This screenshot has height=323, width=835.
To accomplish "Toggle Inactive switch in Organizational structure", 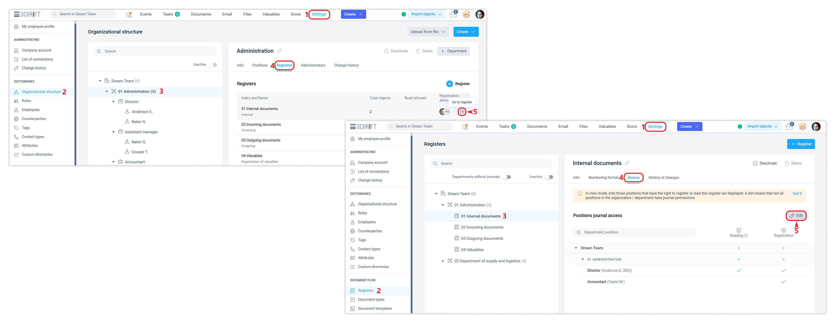I will [213, 65].
